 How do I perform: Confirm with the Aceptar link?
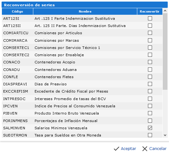point(128,149)
